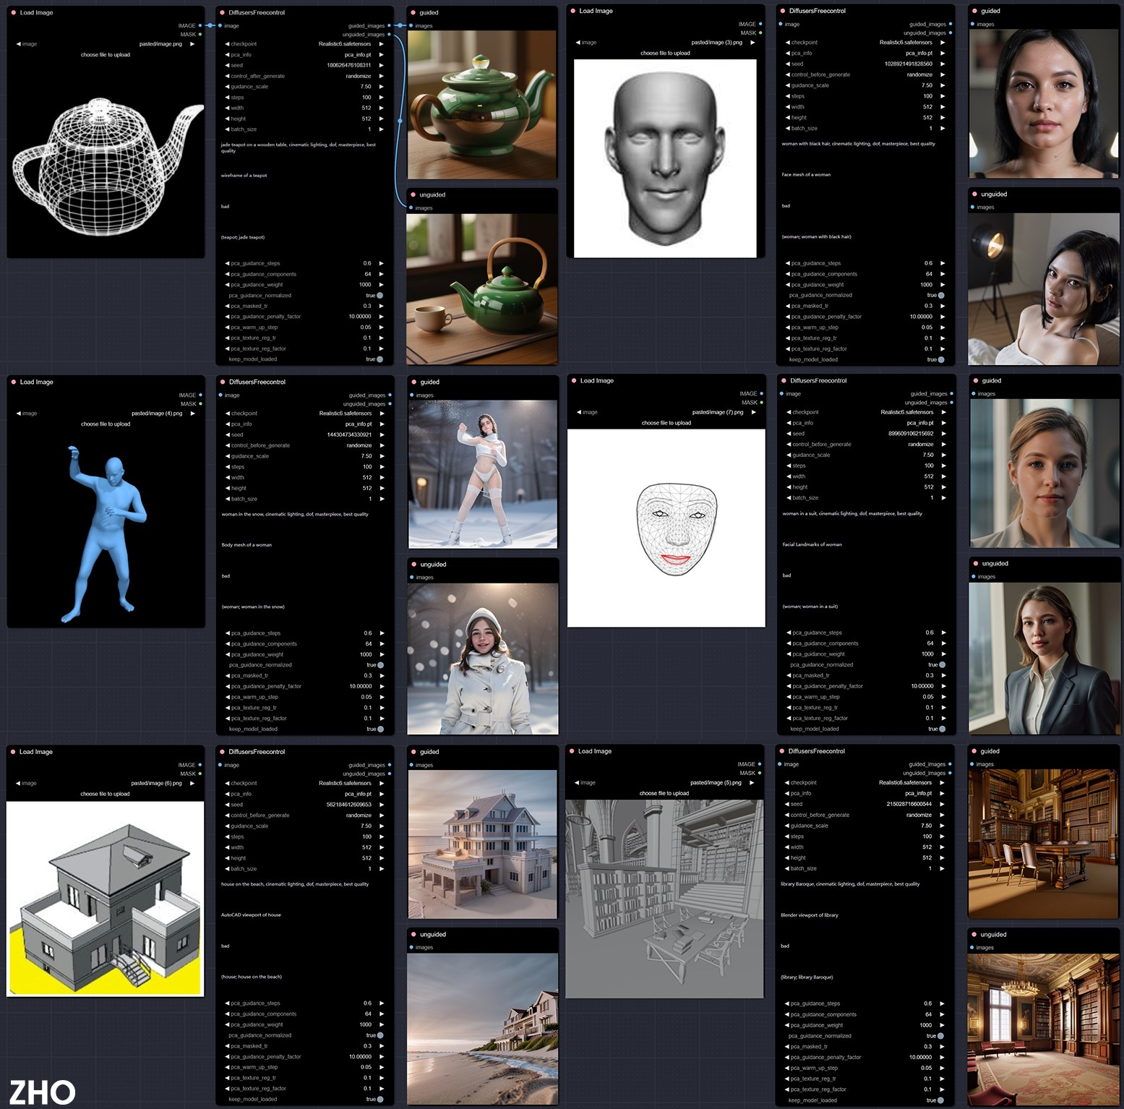This screenshot has height=1109, width=1124.
Task: Click the seed value 215028716600544
Action: [x=909, y=804]
